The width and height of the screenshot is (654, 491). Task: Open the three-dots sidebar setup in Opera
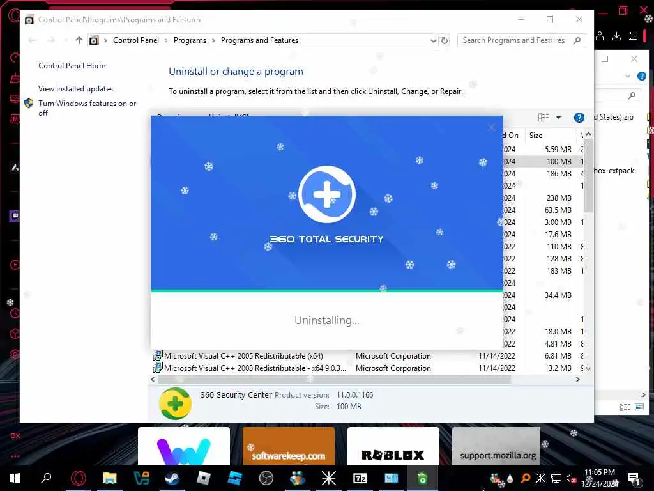point(15,456)
